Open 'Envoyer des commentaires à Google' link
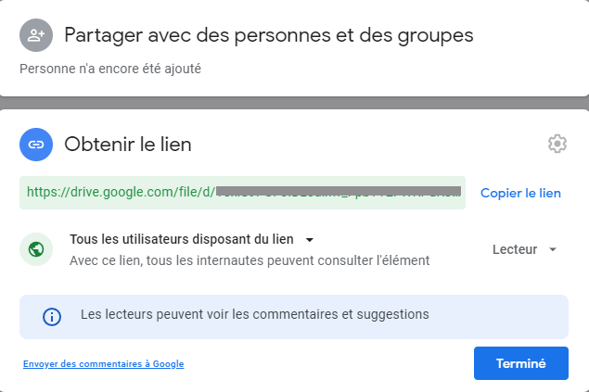This screenshot has width=589, height=392. (x=103, y=364)
